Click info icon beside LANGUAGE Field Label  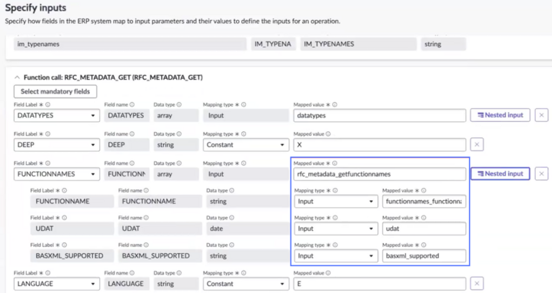[x=48, y=273]
